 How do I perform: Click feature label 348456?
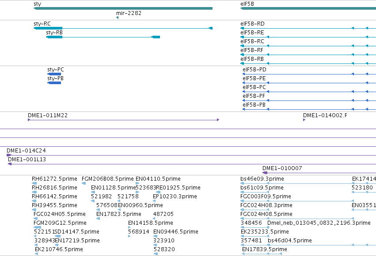point(251,223)
